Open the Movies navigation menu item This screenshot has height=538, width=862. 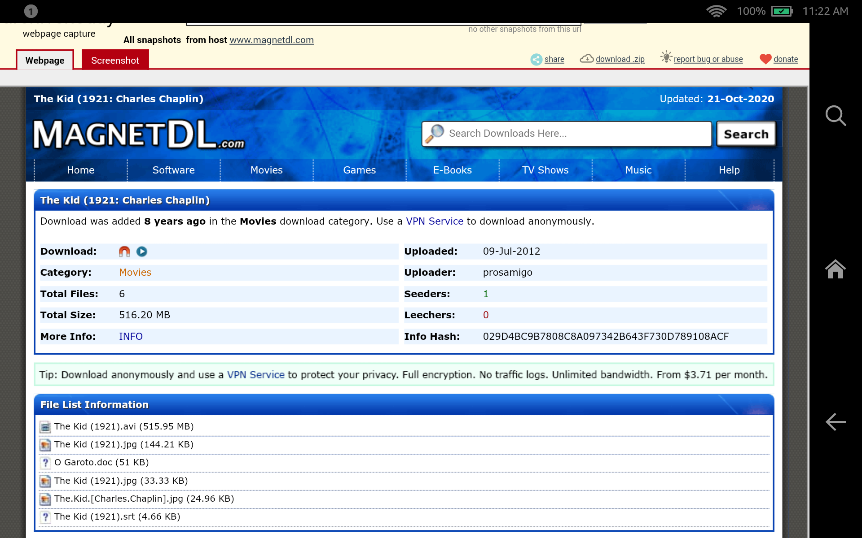click(x=266, y=170)
